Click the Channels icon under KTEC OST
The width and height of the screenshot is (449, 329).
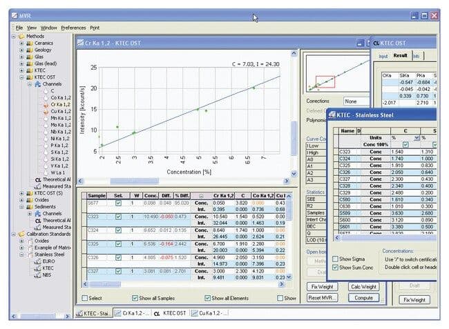[37, 84]
